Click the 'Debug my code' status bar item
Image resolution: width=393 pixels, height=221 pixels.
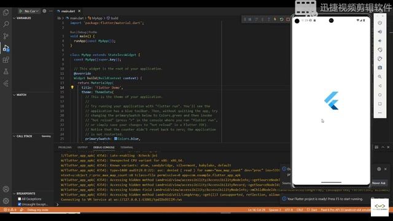pos(37,210)
